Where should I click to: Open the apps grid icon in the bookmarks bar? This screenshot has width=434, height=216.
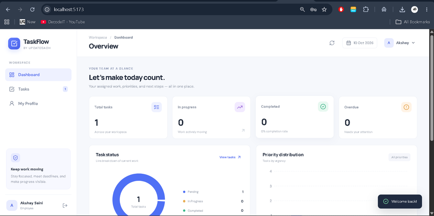(x=7, y=22)
